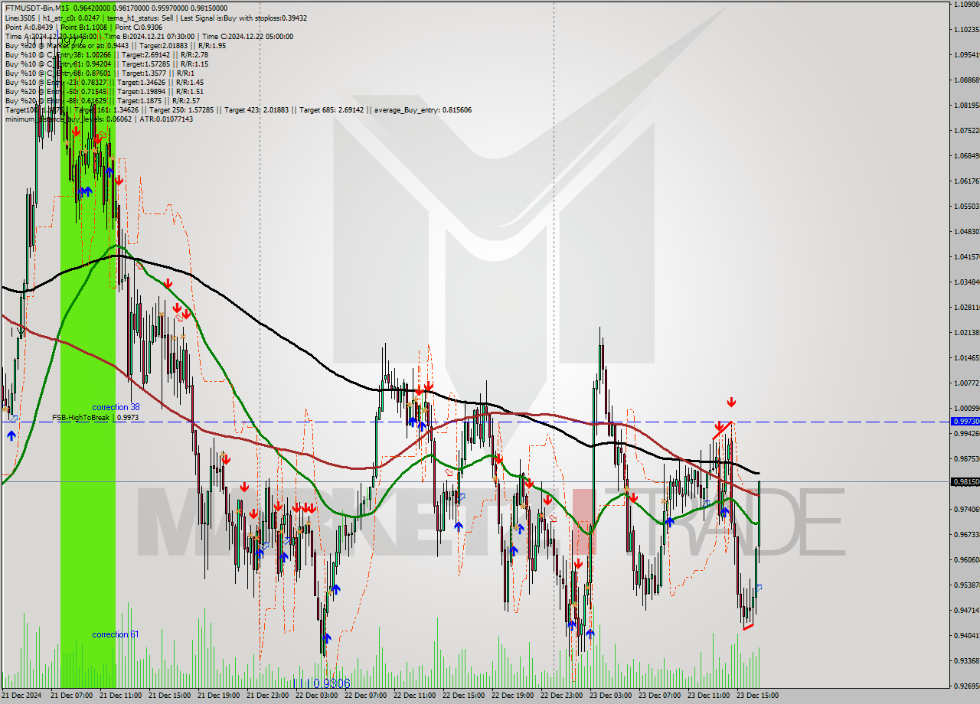
Task: Click the 'Point A:0.8439' line
Action: [x=83, y=27]
